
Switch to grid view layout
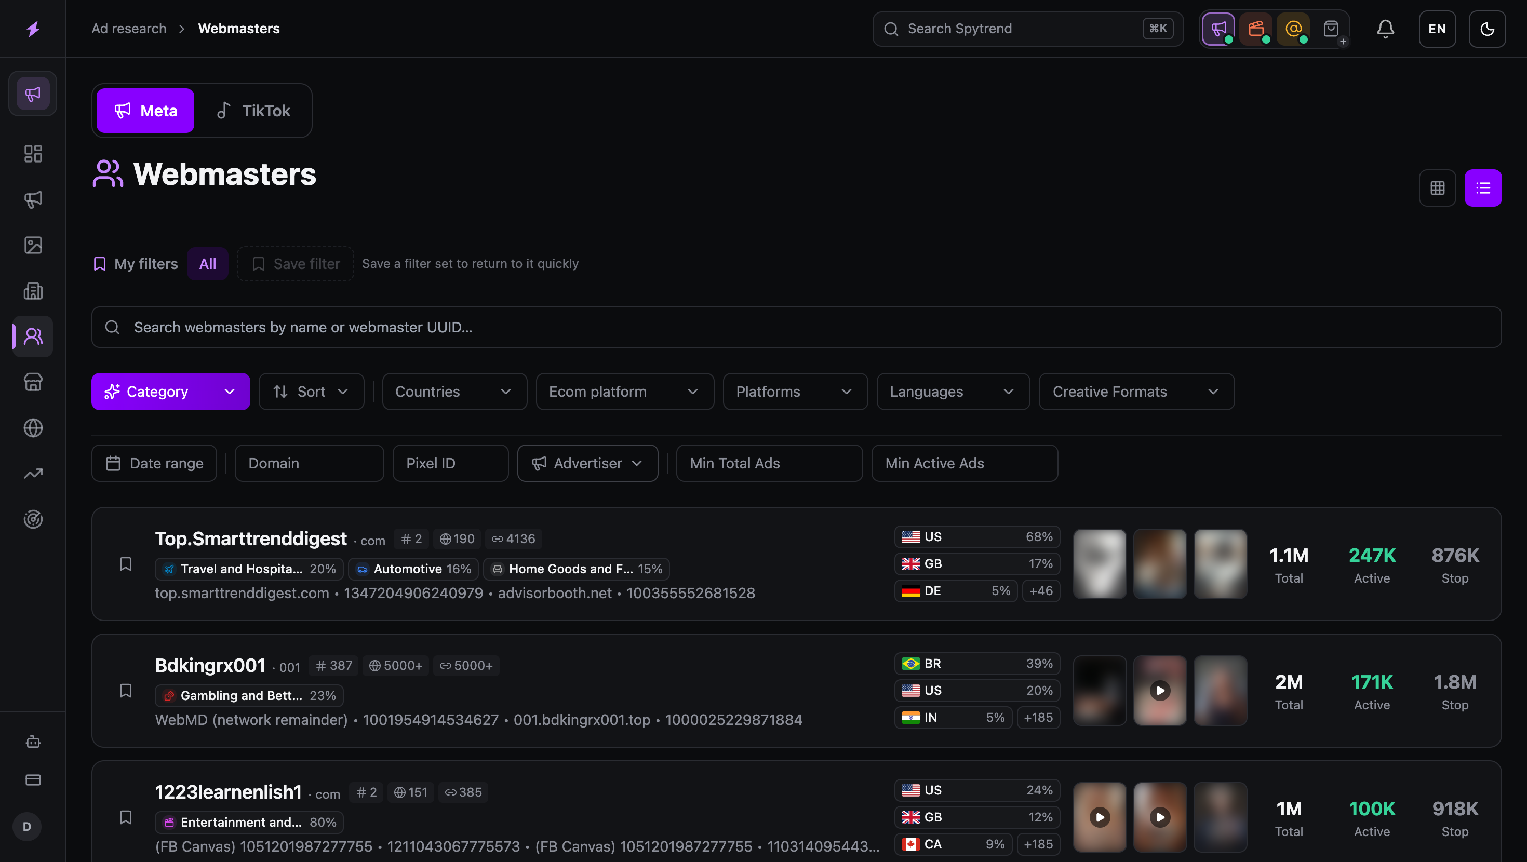pyautogui.click(x=1438, y=188)
